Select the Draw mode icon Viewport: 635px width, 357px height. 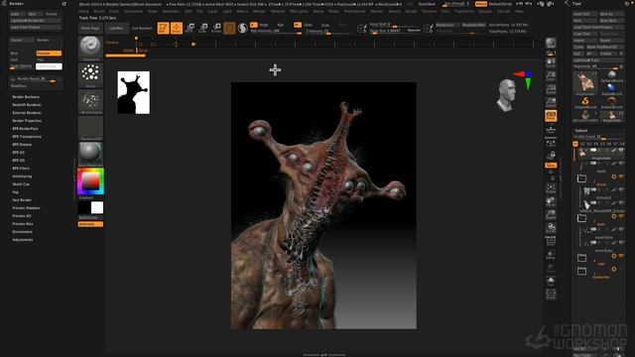click(177, 28)
